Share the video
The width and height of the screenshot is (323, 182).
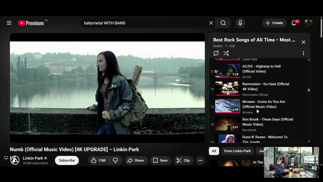pyautogui.click(x=136, y=161)
